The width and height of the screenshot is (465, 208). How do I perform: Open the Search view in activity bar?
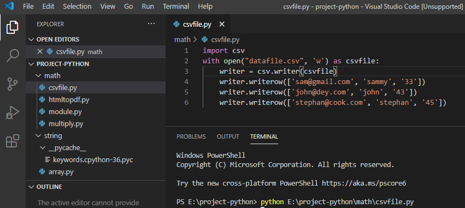pyautogui.click(x=13, y=56)
